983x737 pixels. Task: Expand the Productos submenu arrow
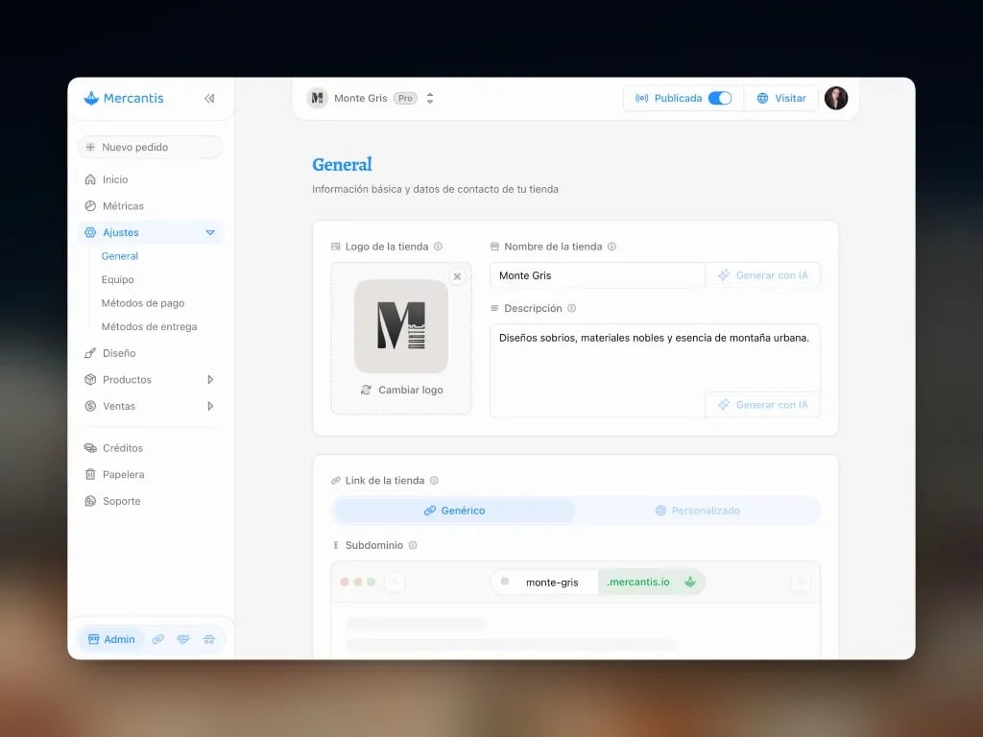point(210,380)
